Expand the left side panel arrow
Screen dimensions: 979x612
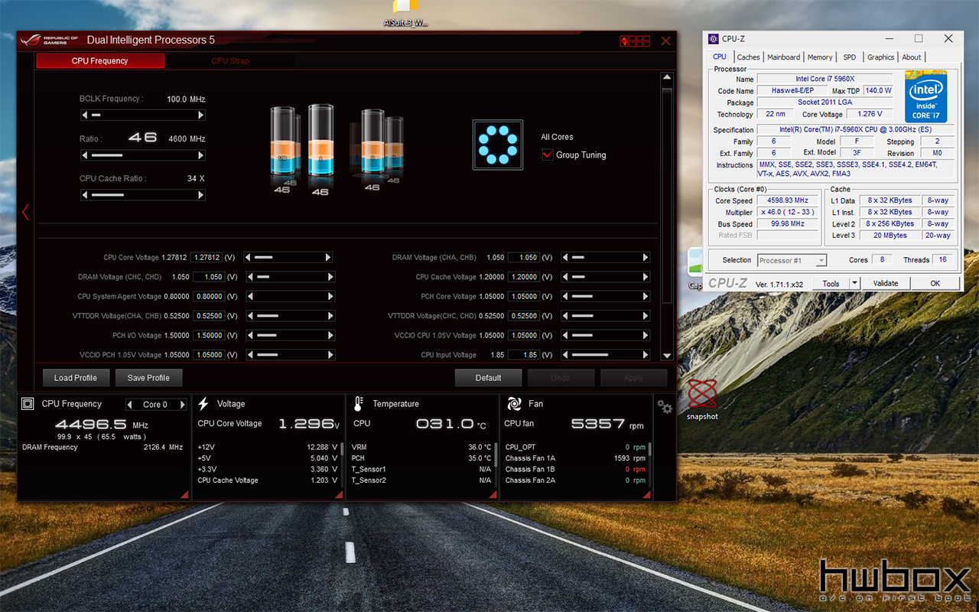(x=25, y=212)
